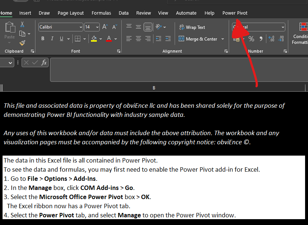Click inside the formula bar input field
The width and height of the screenshot is (308, 225).
click(175, 69)
